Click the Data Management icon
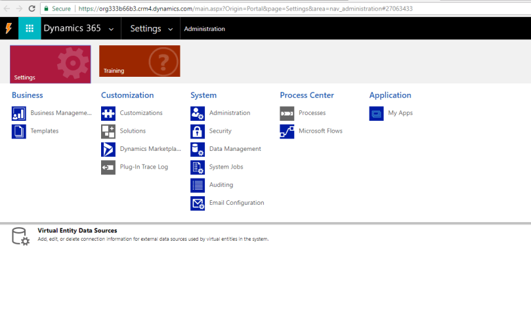Viewport: 531px width, 313px height. (x=198, y=150)
